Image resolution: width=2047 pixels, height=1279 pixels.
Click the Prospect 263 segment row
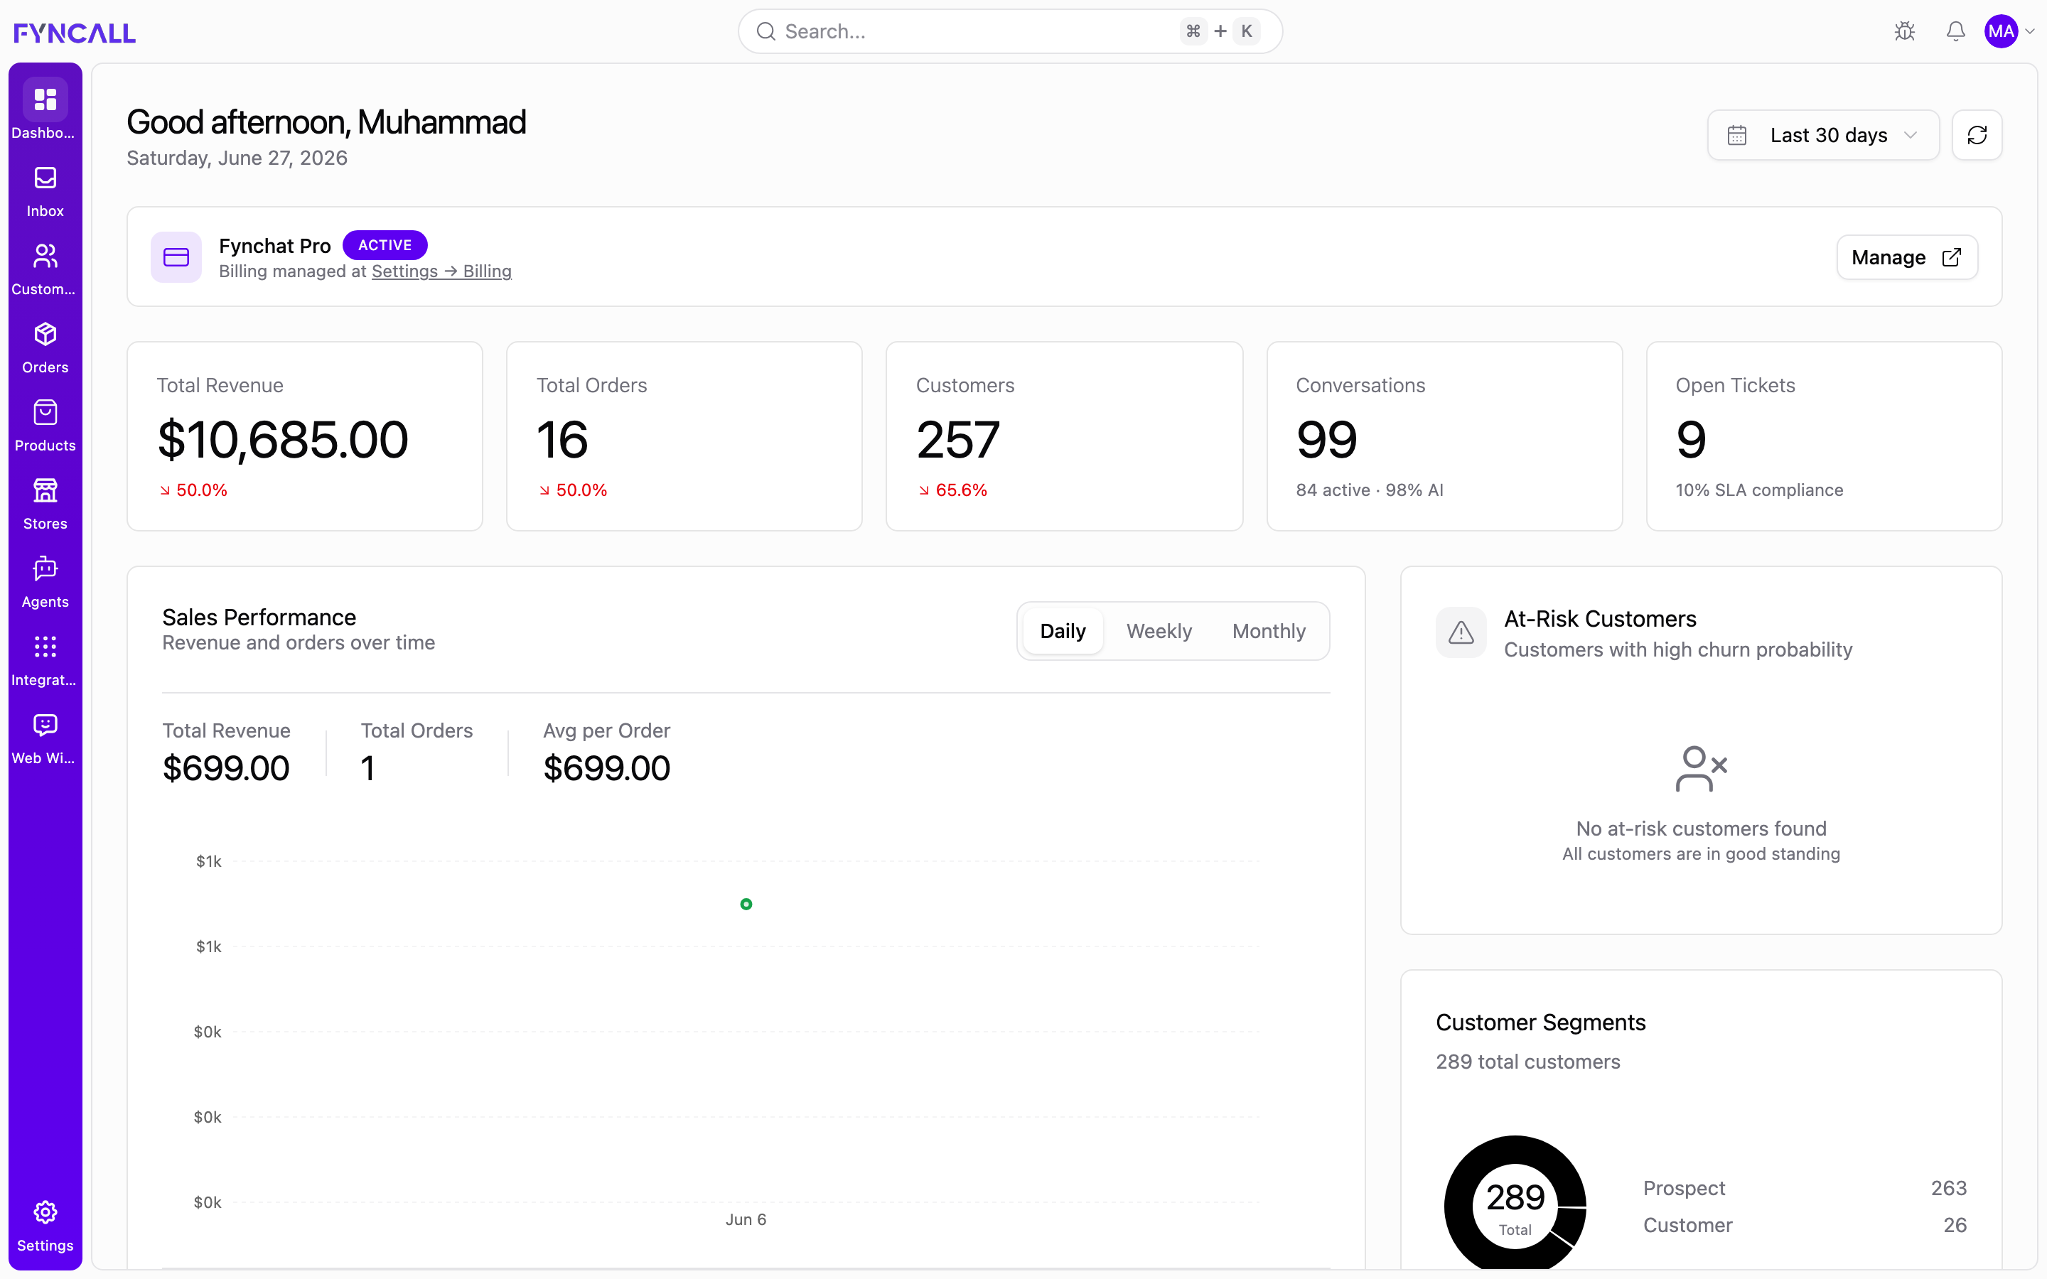1804,1189
